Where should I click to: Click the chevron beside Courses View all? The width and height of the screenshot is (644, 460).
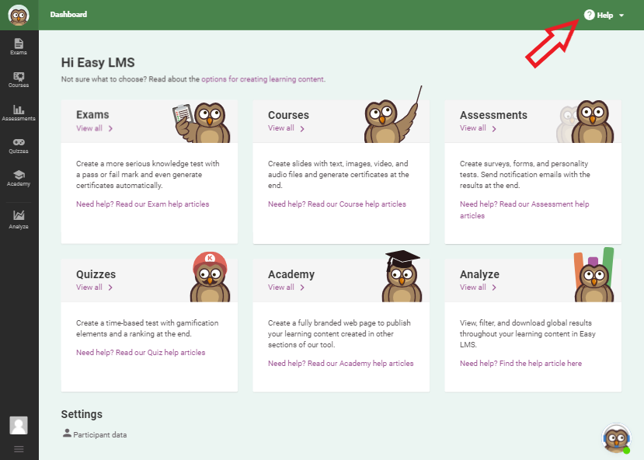pyautogui.click(x=302, y=128)
